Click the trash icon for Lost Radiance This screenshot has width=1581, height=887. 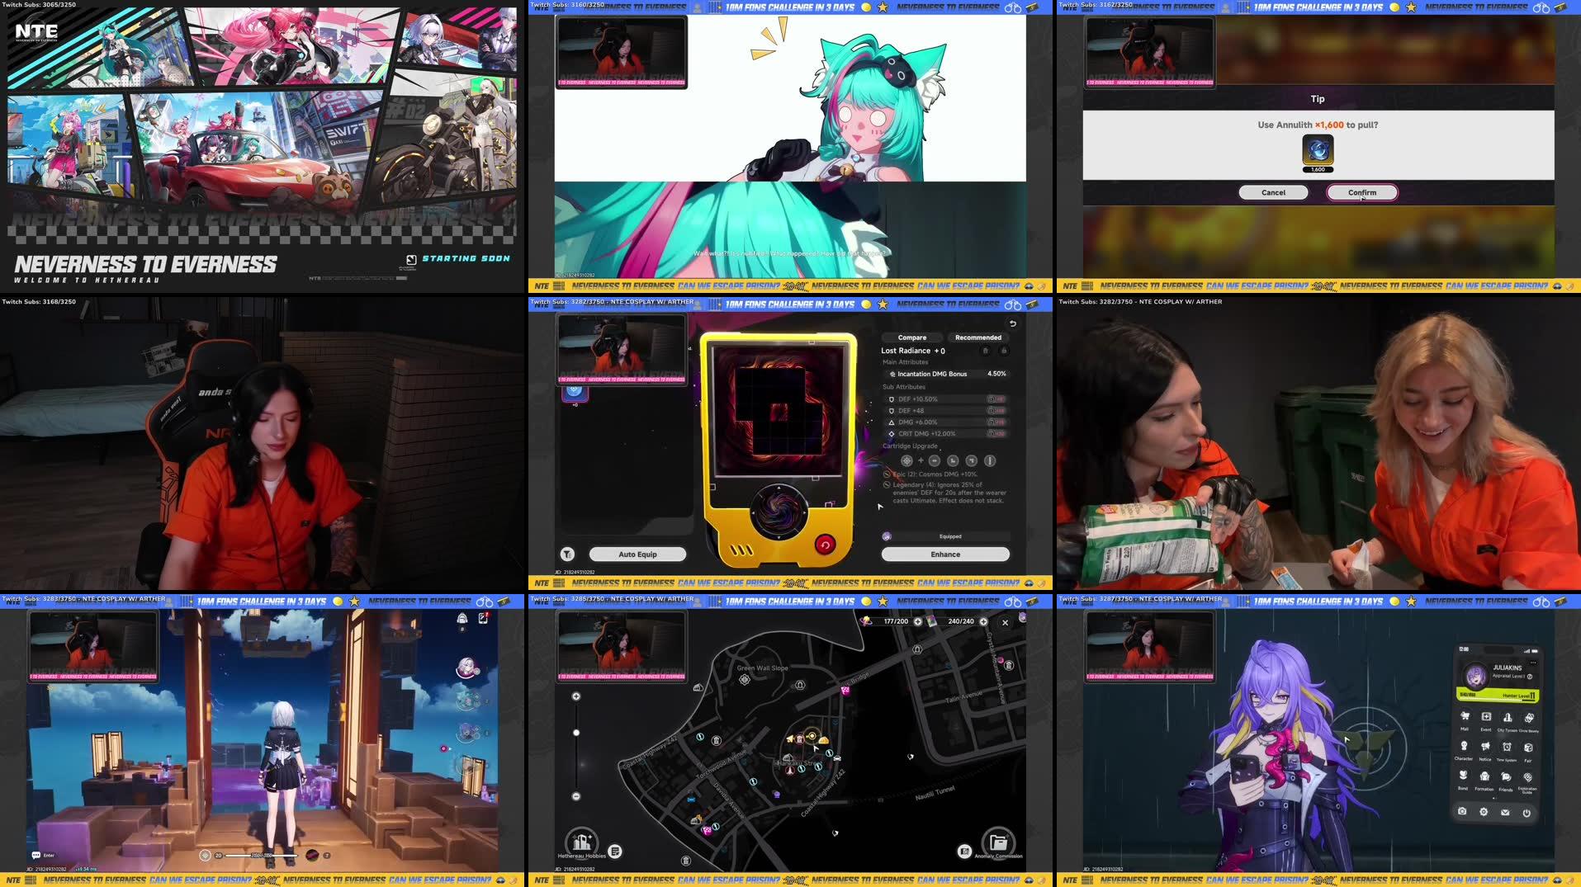985,351
